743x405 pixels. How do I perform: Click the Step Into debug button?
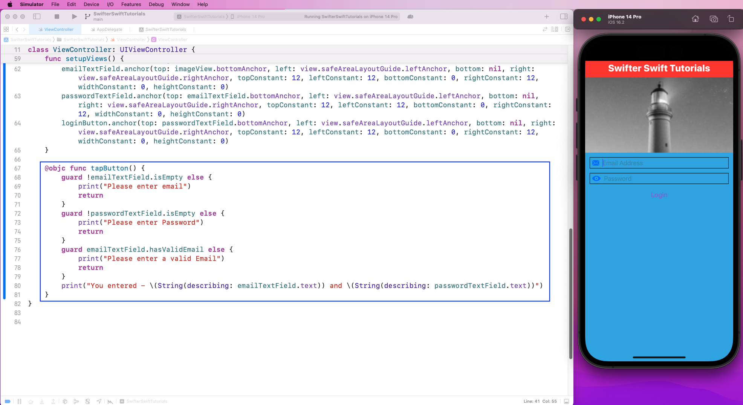click(x=42, y=401)
